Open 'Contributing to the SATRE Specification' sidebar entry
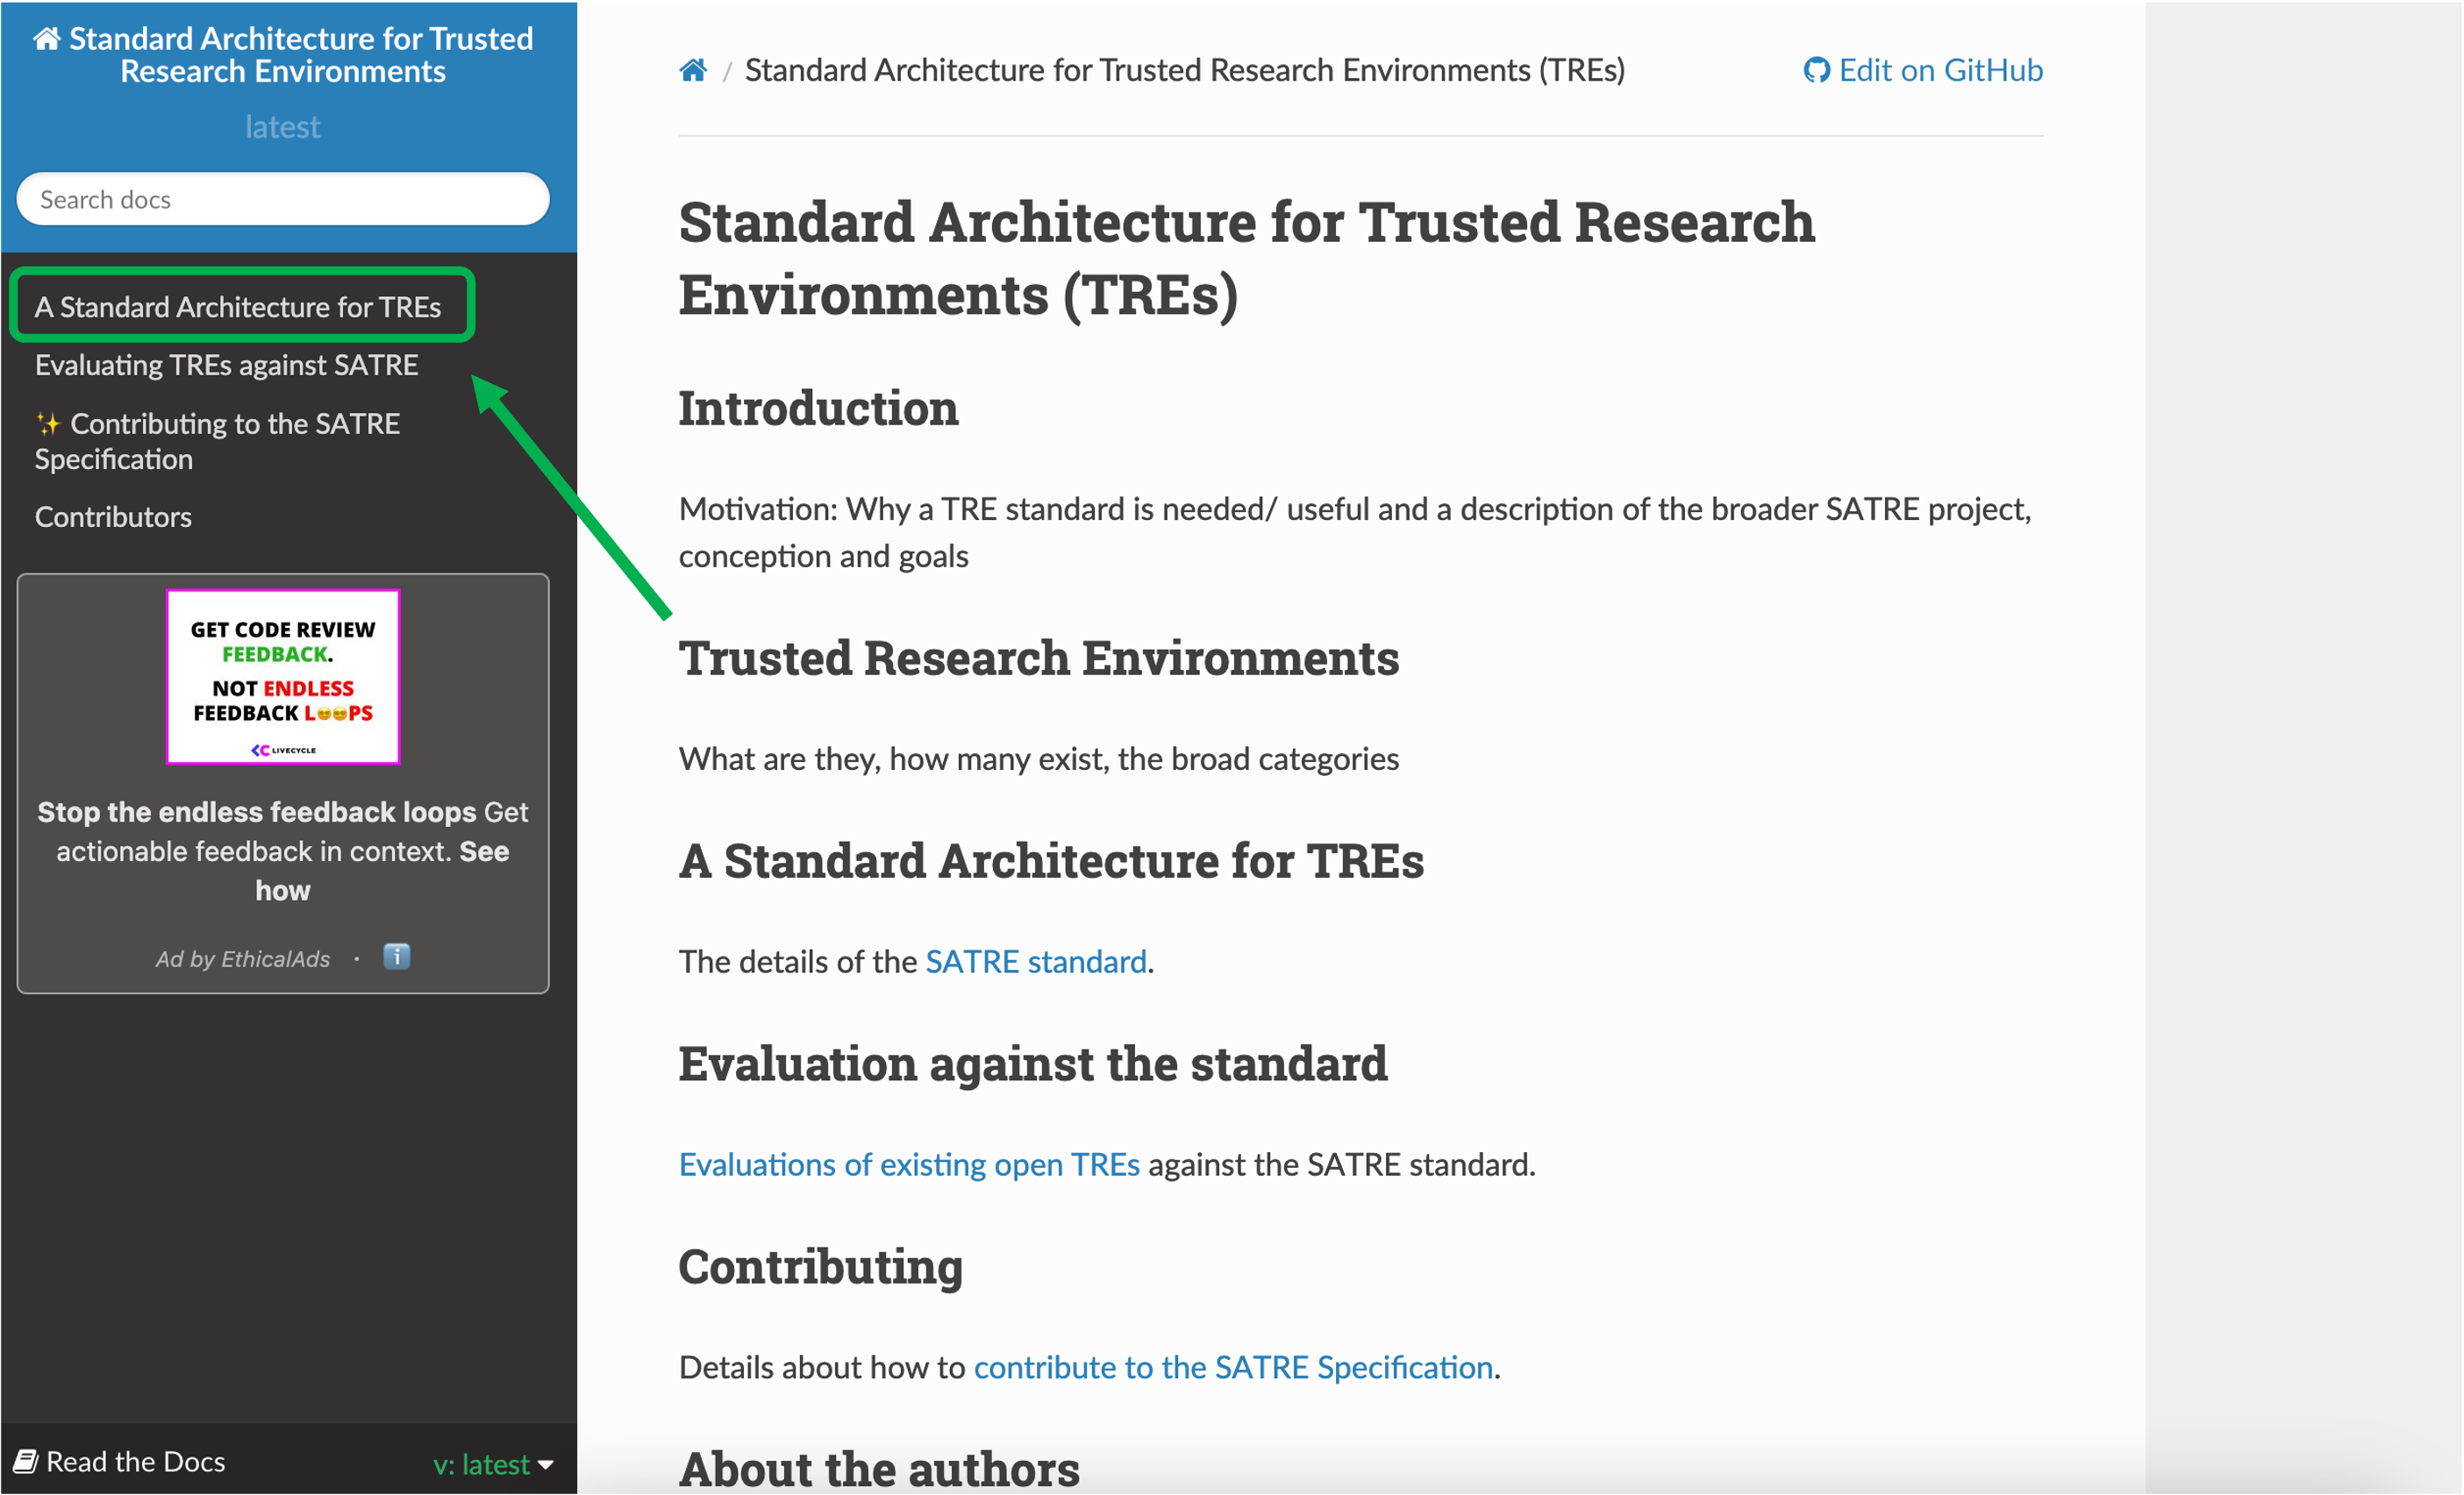 pos(218,441)
